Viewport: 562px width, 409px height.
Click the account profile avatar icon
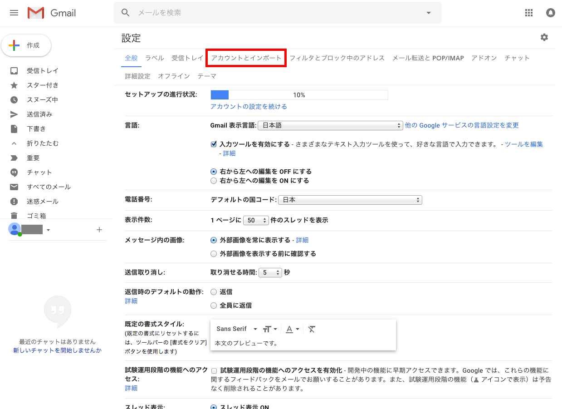(x=551, y=13)
